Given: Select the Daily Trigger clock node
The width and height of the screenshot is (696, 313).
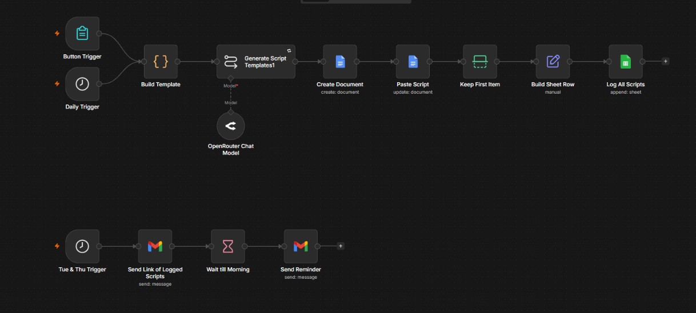Looking at the screenshot, I should tap(82, 84).
